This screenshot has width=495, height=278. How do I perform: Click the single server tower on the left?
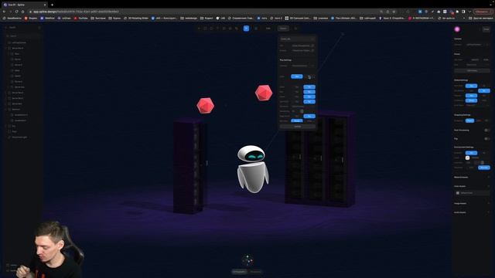click(189, 165)
